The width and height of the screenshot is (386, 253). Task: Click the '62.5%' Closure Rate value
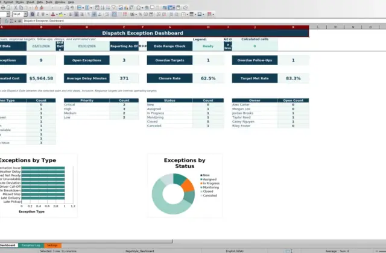pos(208,78)
